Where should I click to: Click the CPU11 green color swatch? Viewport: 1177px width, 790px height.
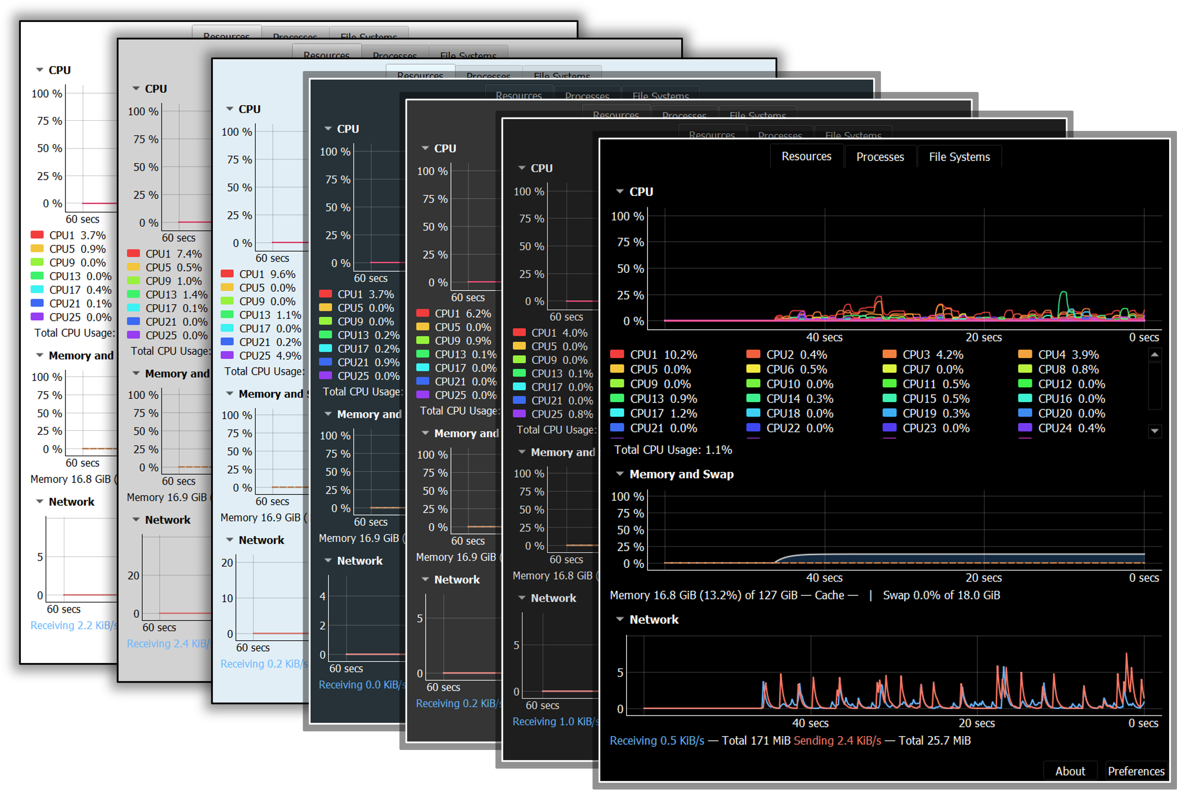pyautogui.click(x=889, y=384)
